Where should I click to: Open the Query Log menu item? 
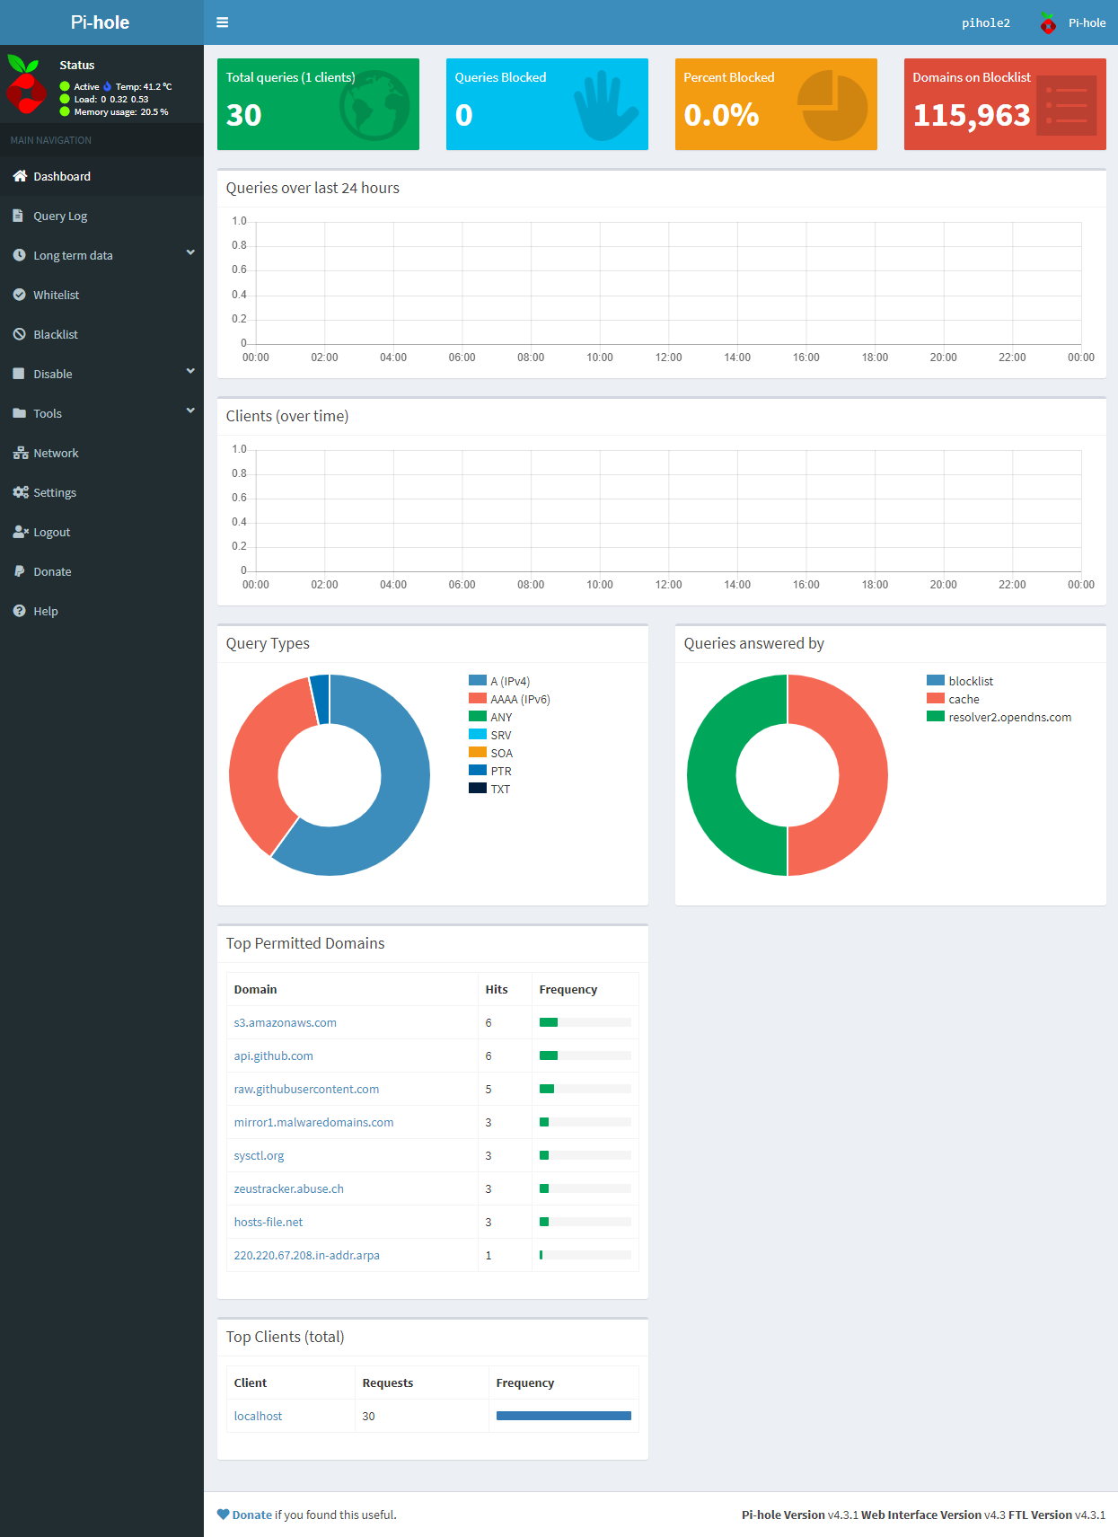pos(101,216)
